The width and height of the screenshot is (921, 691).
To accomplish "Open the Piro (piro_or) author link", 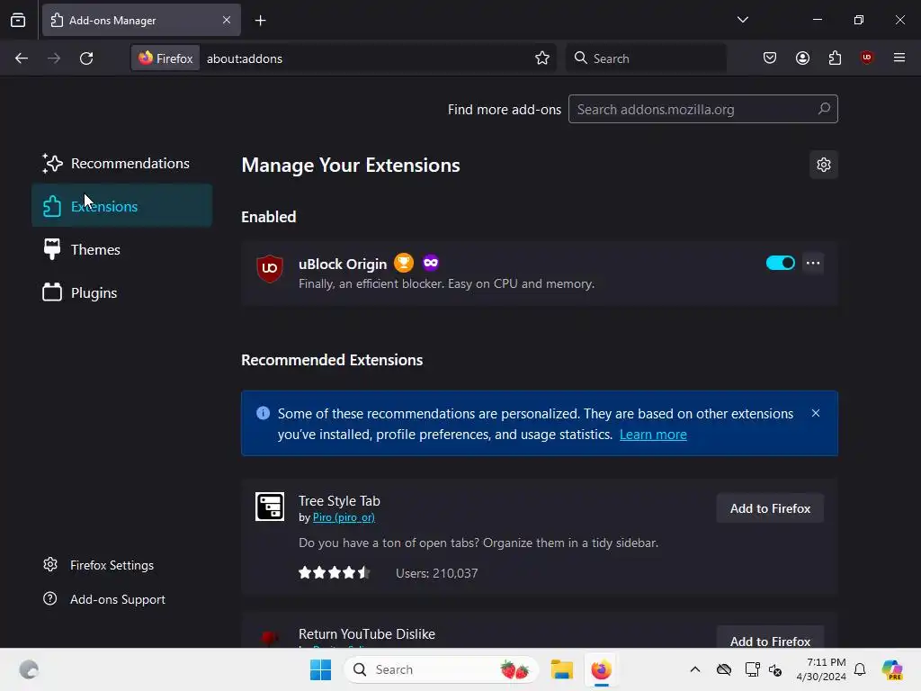I will point(344,517).
